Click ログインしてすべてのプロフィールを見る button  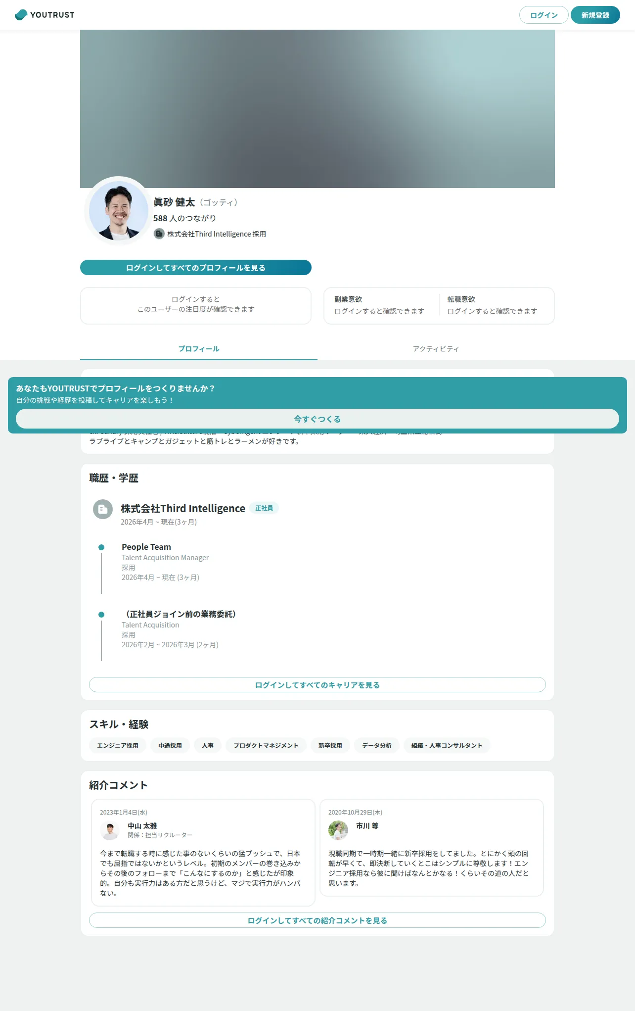196,268
